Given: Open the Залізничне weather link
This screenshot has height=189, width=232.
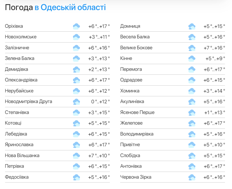Looking at the screenshot, I should 17,48.
